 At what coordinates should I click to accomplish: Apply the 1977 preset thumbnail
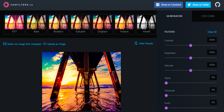14,24
